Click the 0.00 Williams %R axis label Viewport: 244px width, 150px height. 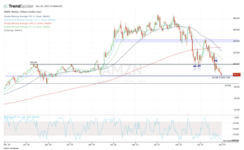237,118
